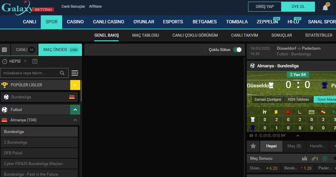336x177 pixels.
Task: Open the SPOR main menu
Action: 51,22
